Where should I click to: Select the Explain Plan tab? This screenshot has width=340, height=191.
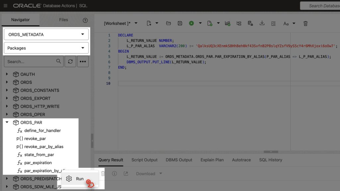(x=212, y=160)
